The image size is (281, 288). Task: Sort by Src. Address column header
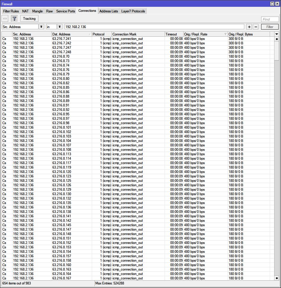point(32,34)
